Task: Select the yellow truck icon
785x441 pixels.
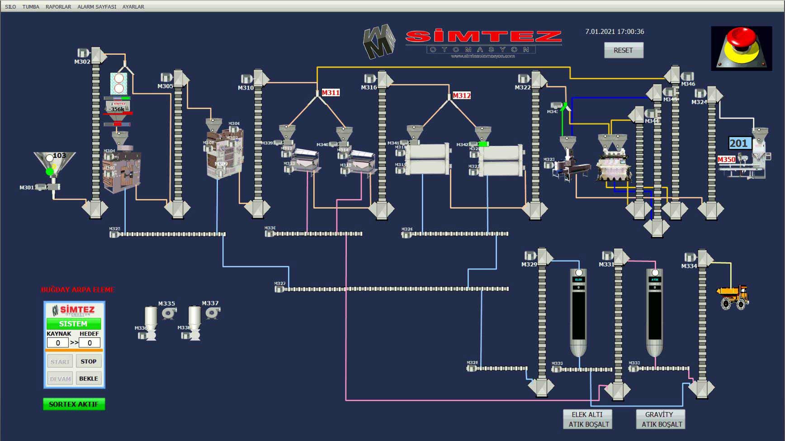Action: coord(733,297)
